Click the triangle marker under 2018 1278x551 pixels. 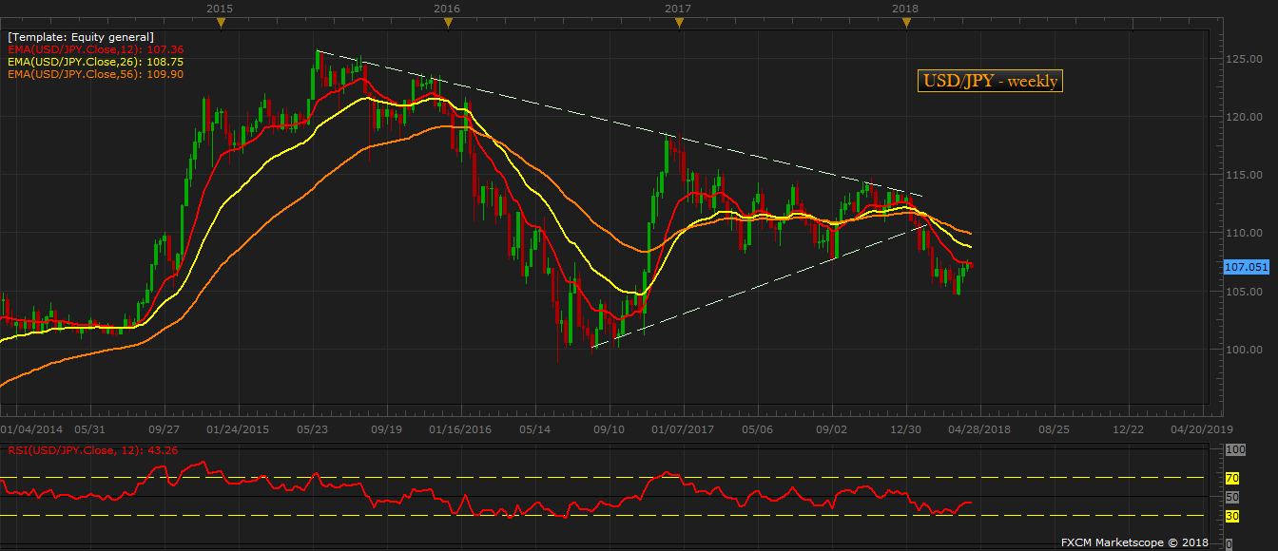pyautogui.click(x=907, y=24)
